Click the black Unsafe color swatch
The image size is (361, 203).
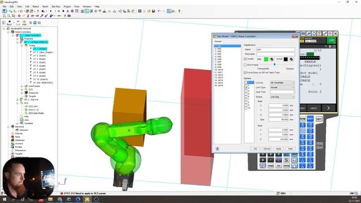tap(285, 59)
